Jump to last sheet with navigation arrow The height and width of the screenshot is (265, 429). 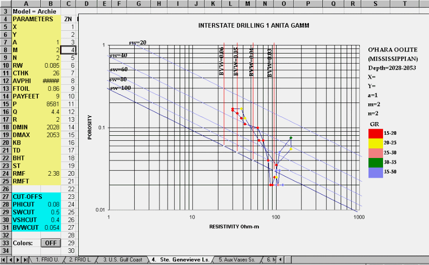click(x=25, y=260)
